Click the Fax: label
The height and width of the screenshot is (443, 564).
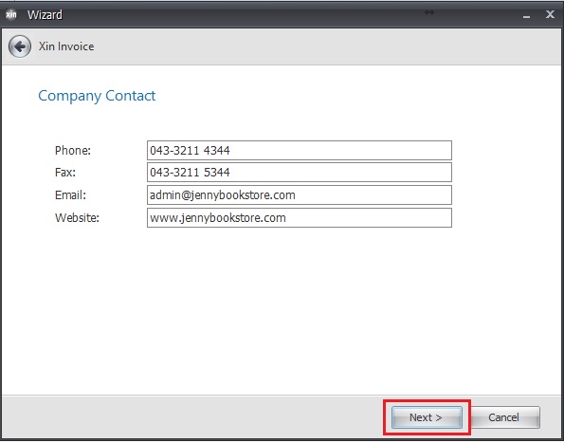(65, 173)
